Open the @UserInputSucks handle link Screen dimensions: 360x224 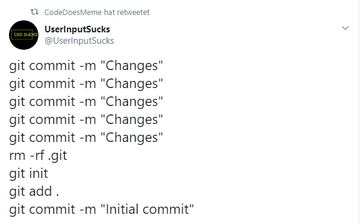79,41
